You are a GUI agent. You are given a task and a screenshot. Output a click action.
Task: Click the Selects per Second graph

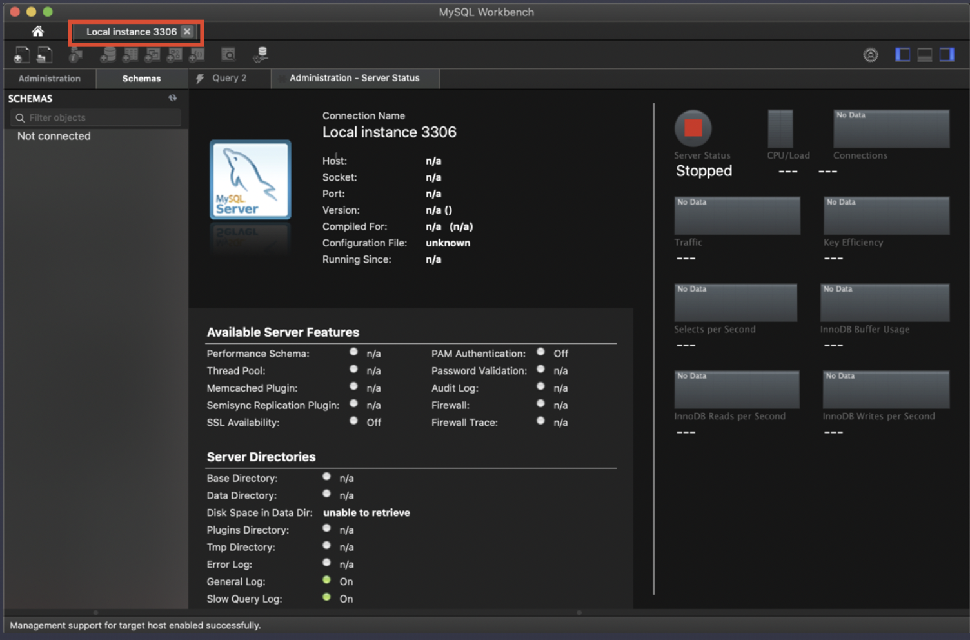click(x=736, y=303)
